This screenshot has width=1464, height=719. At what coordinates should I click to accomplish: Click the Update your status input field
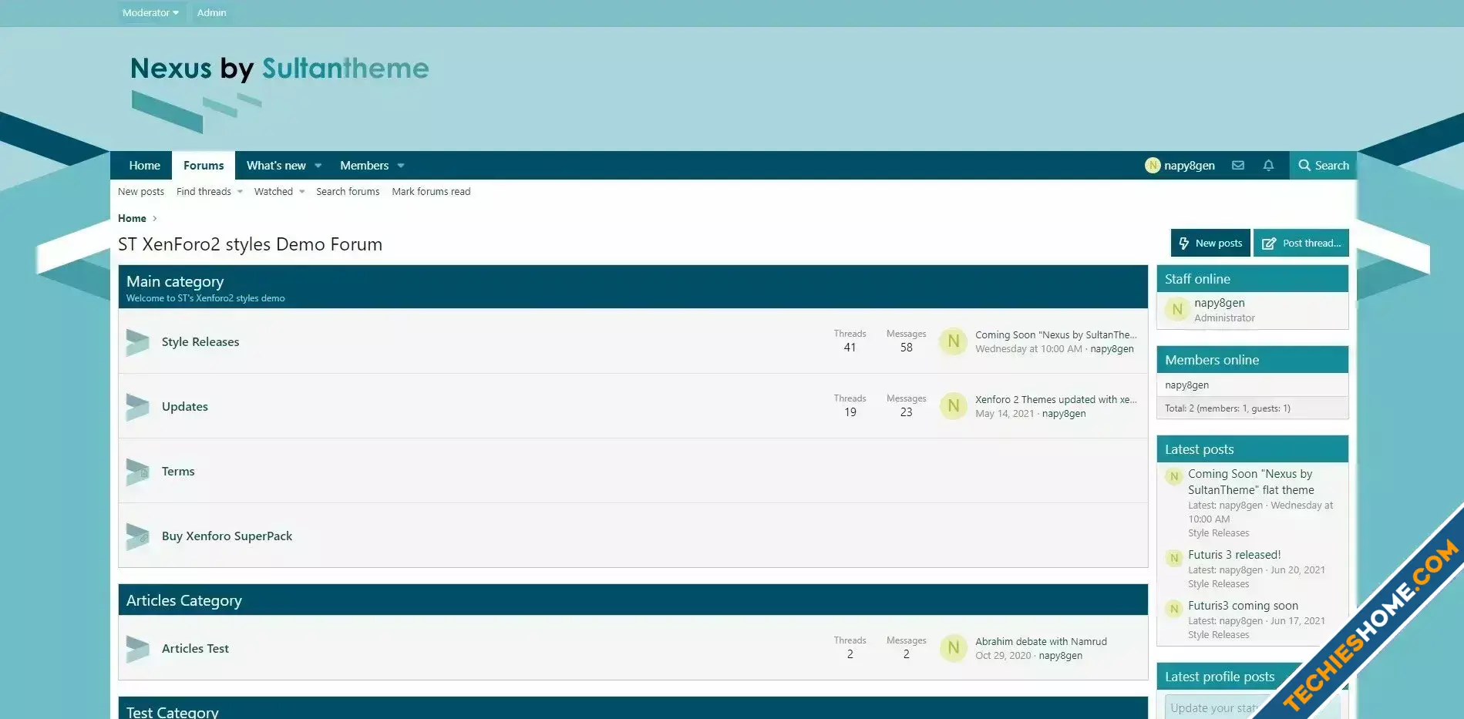point(1253,708)
